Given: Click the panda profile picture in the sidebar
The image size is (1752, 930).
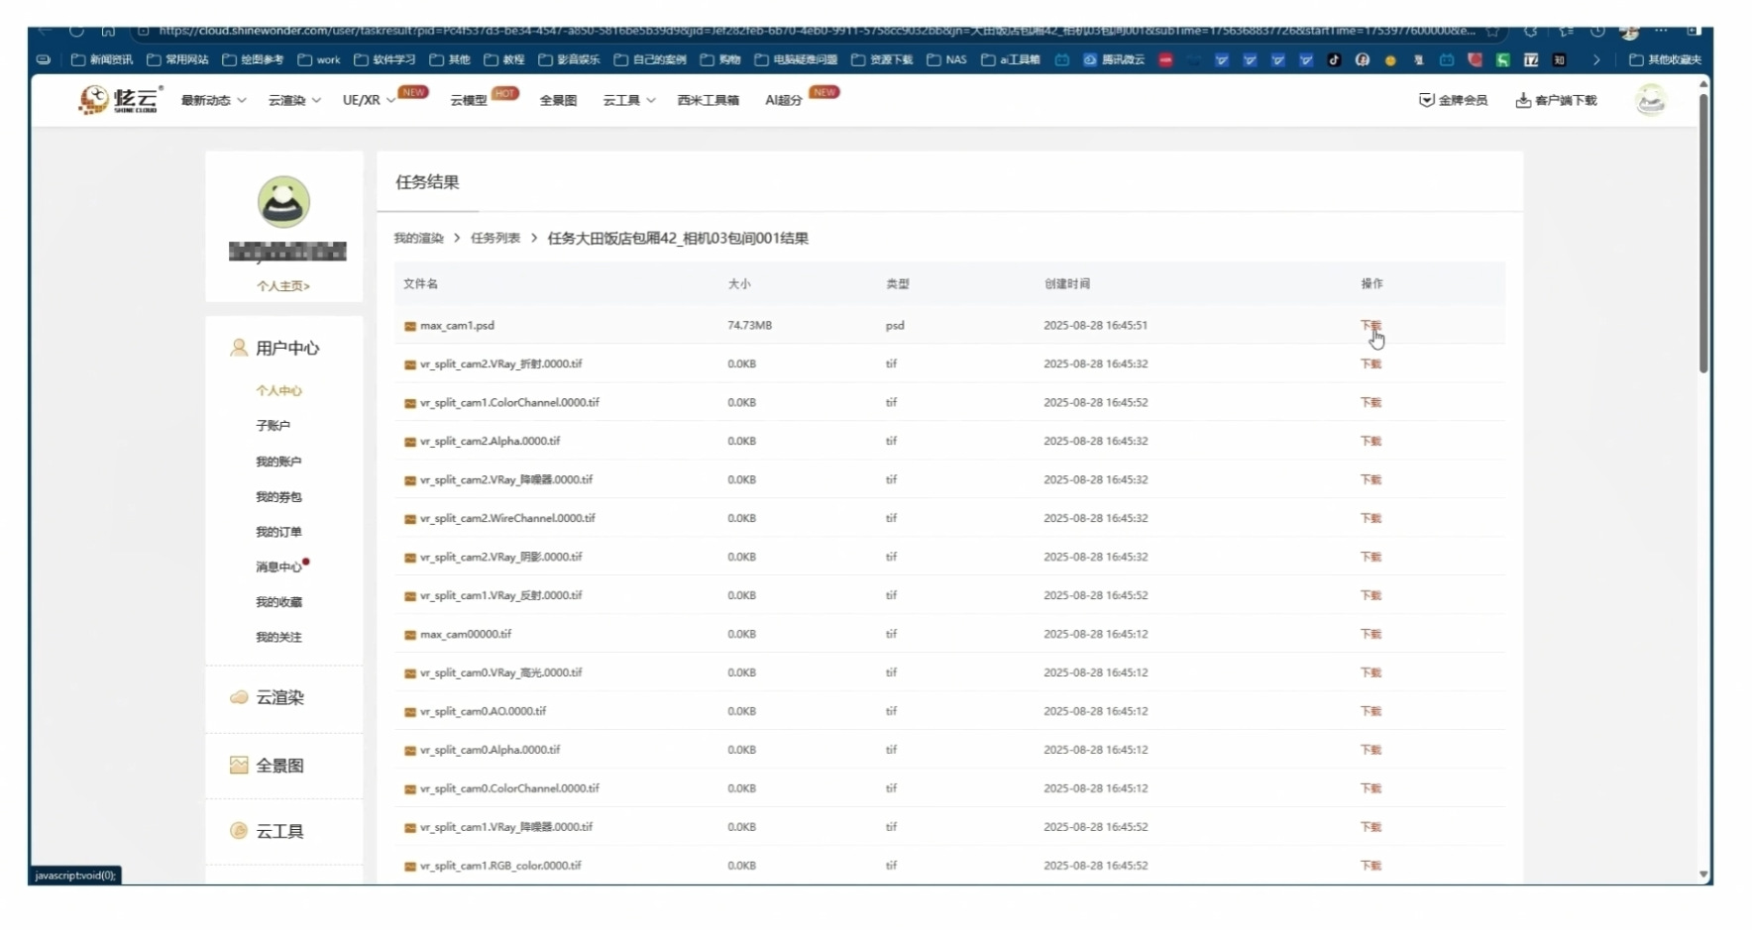Looking at the screenshot, I should (283, 202).
